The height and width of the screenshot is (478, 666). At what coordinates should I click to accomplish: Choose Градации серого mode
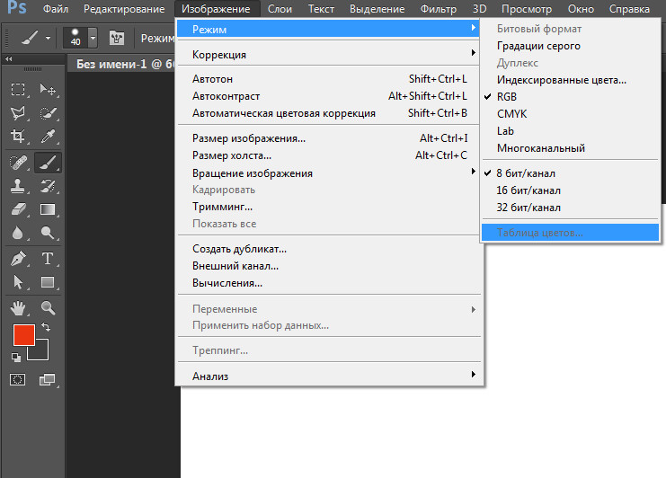pos(538,46)
